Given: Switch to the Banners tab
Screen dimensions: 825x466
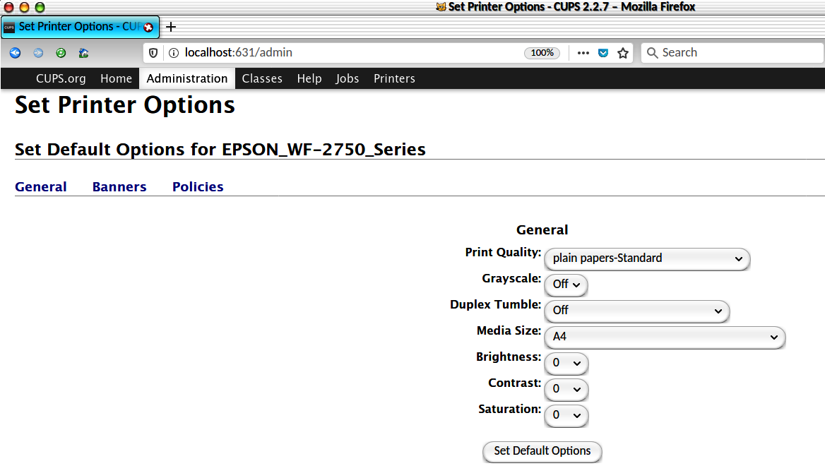Looking at the screenshot, I should pyautogui.click(x=119, y=186).
